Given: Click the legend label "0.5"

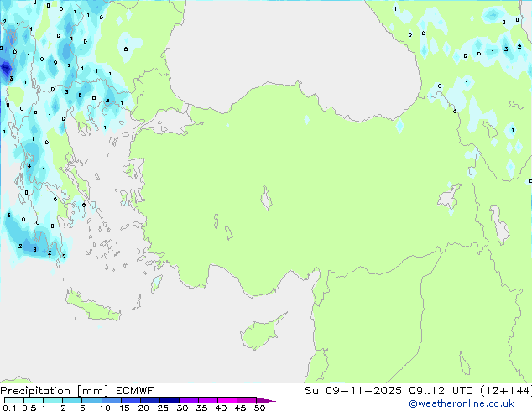Looking at the screenshot, I should pyautogui.click(x=29, y=408).
